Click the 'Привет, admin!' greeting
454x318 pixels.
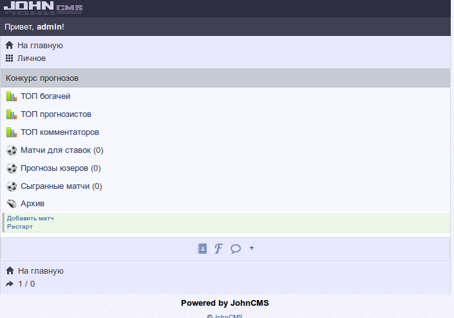click(x=35, y=27)
